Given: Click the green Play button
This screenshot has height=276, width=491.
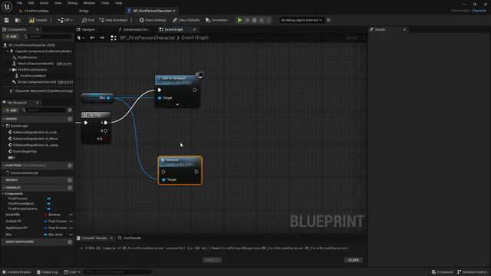Looking at the screenshot, I should tap(239, 20).
